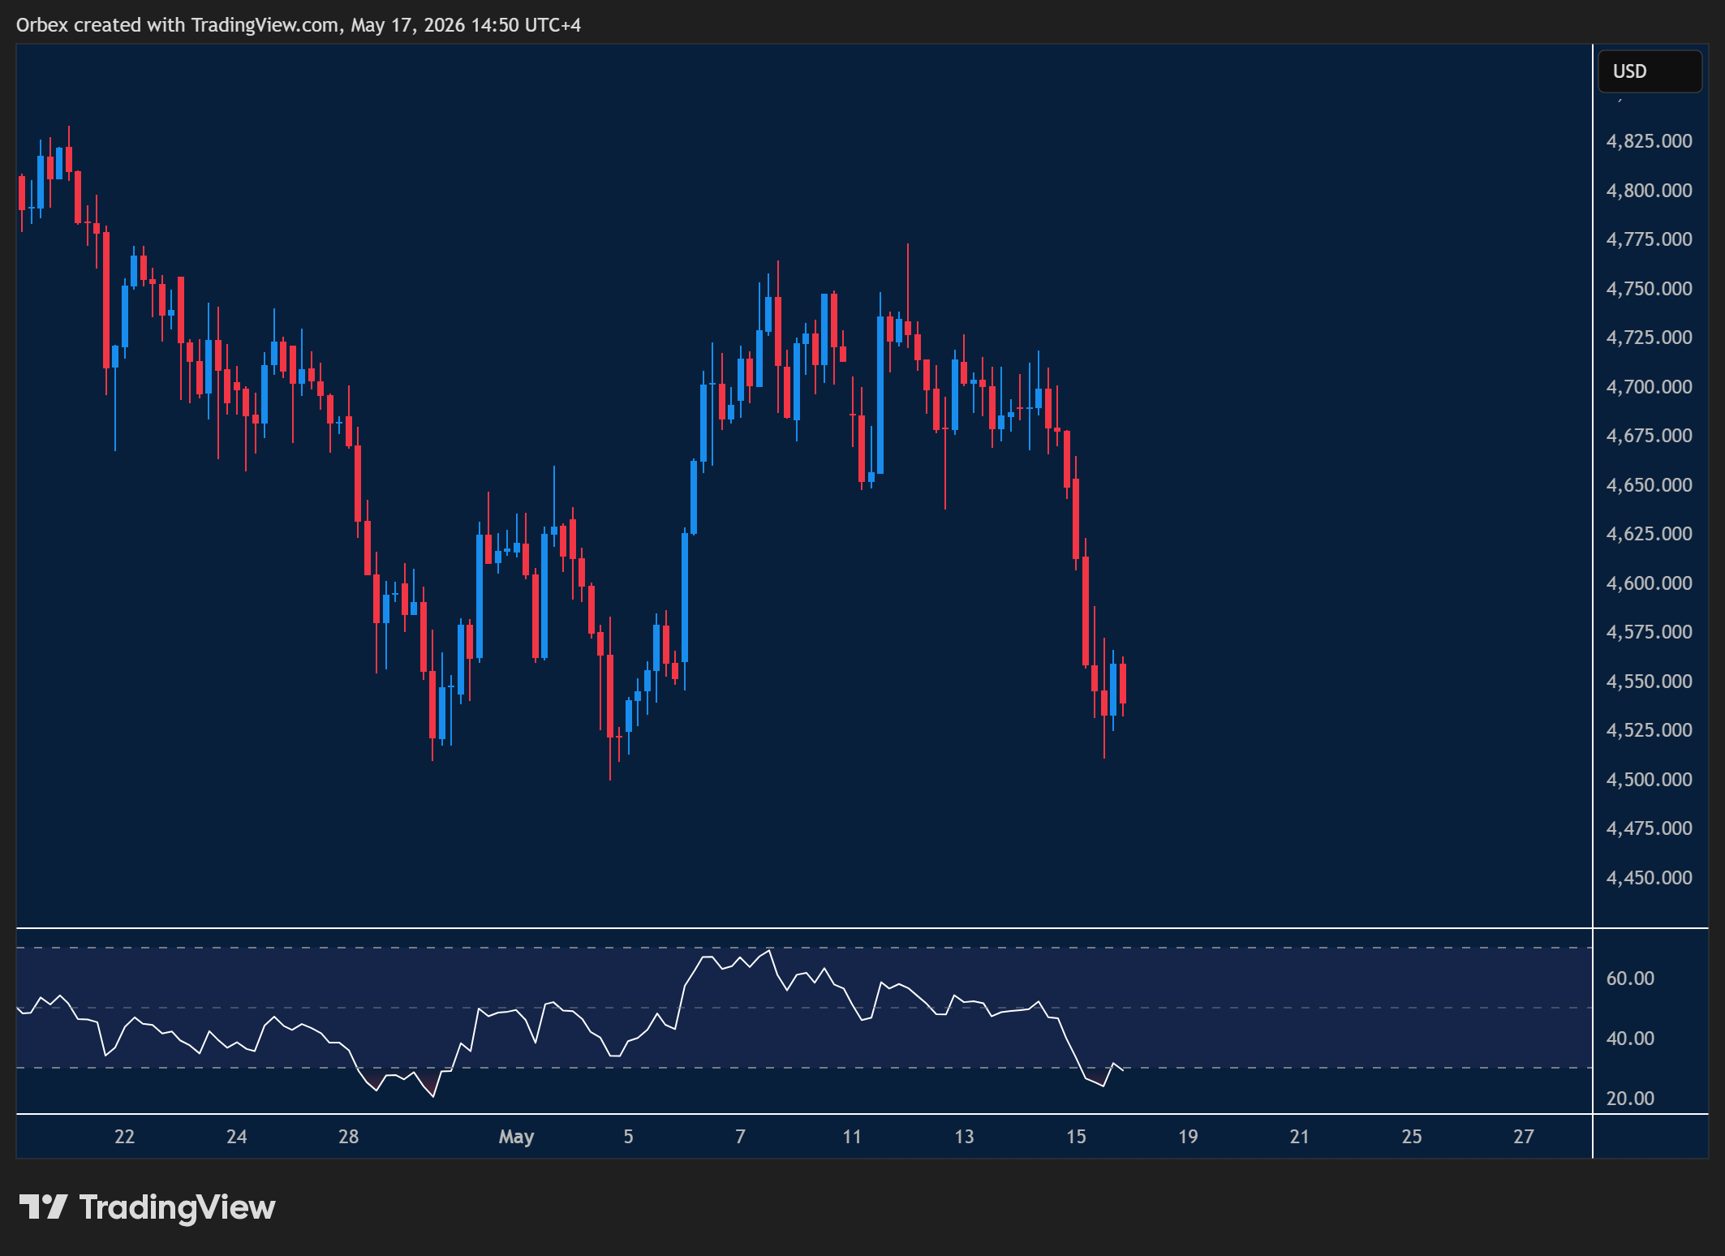Click the 4,600.000 price label
1725x1256 pixels.
(x=1649, y=583)
